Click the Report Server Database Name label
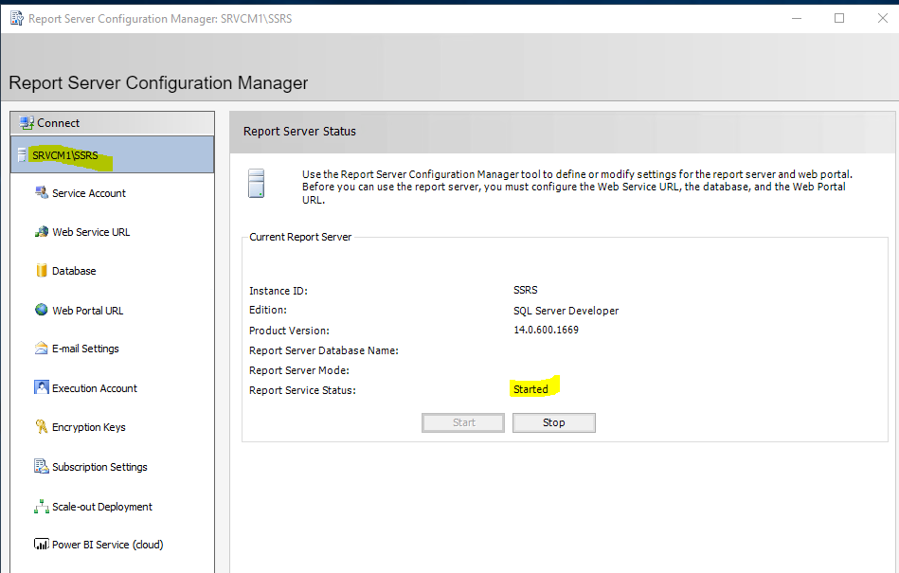The image size is (899, 573). click(323, 350)
